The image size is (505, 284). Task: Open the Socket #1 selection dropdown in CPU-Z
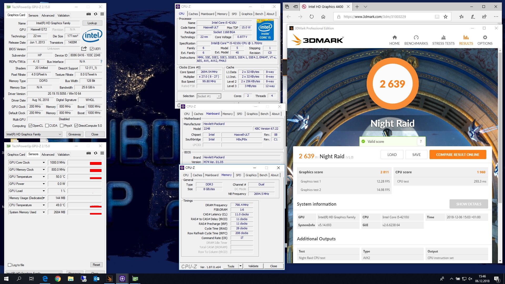(x=209, y=96)
